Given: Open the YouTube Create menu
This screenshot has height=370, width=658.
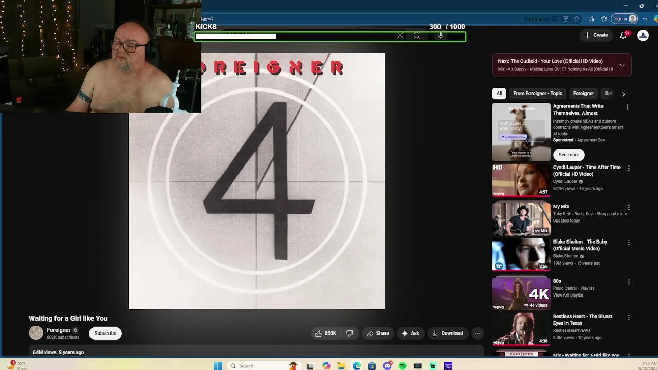Looking at the screenshot, I should pos(596,35).
